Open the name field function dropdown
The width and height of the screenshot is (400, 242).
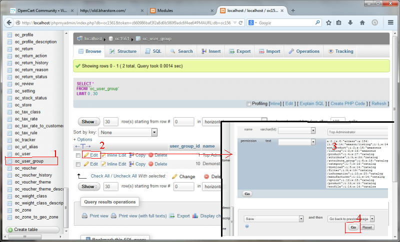coord(296,131)
